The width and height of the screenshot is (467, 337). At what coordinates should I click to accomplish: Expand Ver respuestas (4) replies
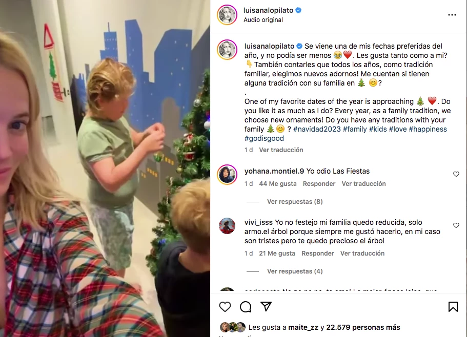pos(295,271)
